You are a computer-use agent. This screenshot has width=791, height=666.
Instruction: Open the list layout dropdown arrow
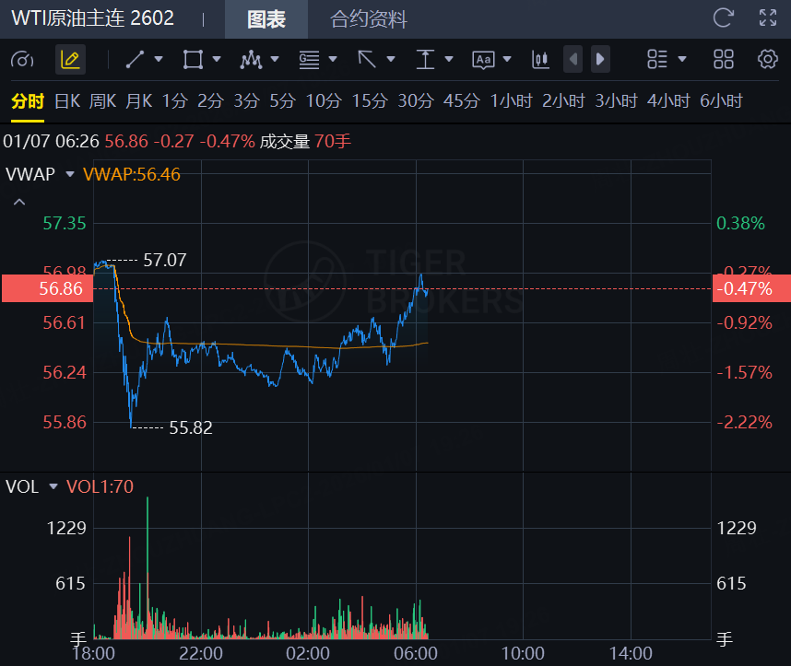pos(682,60)
